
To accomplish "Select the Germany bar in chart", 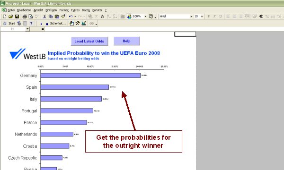I will pos(90,76).
